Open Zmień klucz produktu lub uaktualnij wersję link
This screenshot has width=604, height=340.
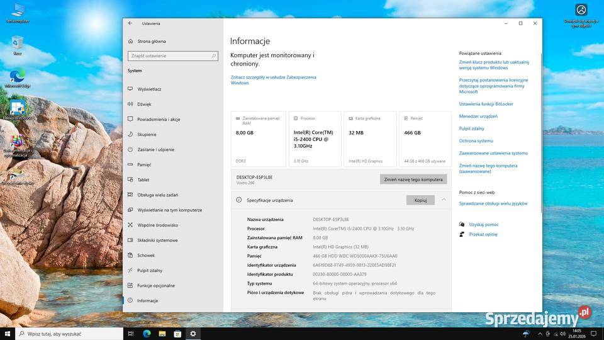(x=494, y=65)
